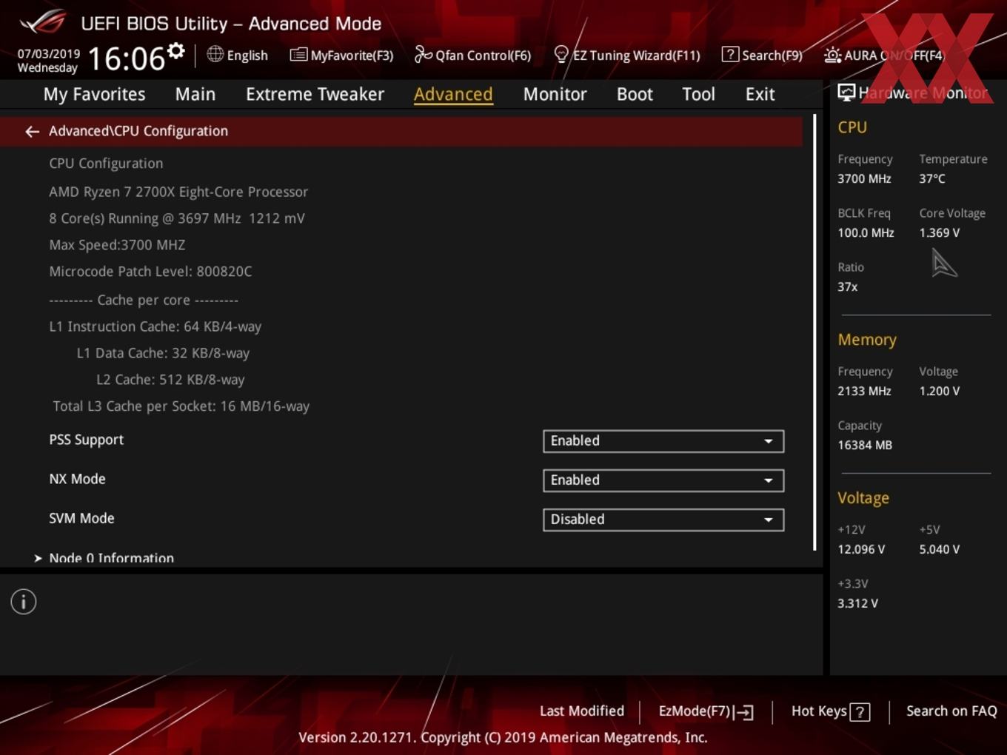The width and height of the screenshot is (1007, 755).
Task: Click the 16:06 clock display
Action: coord(127,58)
